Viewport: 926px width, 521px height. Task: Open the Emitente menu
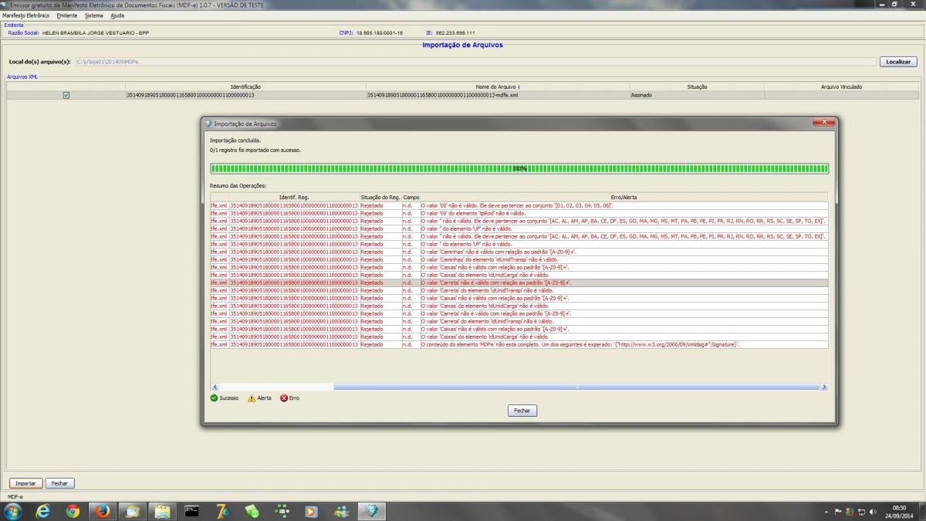click(67, 15)
